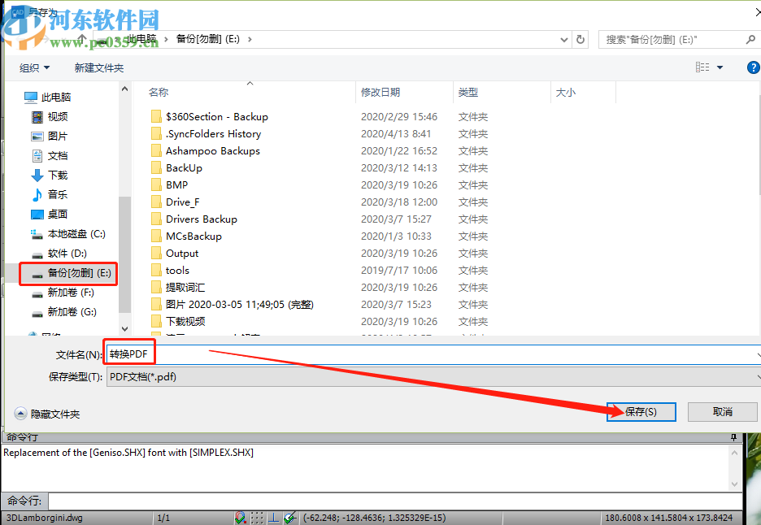Select 此电脑 in the navigation pane
761x525 pixels.
pos(47,97)
